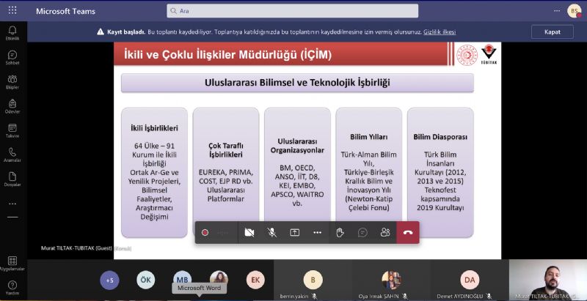Show participants panel
Screen dimensions: 587x301
(384, 233)
